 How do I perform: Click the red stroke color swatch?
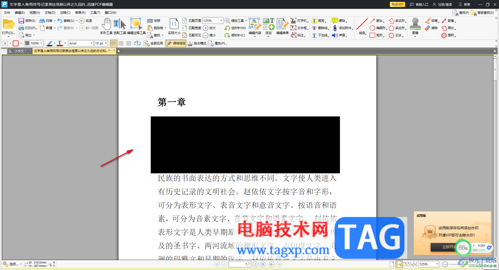click(x=16, y=43)
